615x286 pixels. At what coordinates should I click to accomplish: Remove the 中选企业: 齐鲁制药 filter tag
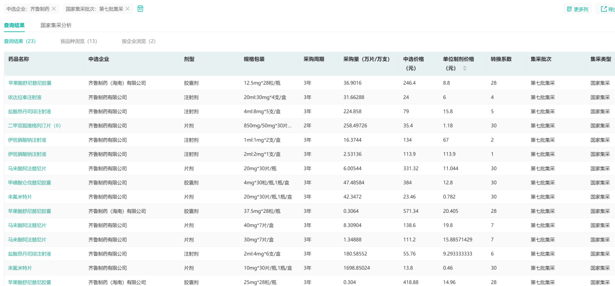54,9
